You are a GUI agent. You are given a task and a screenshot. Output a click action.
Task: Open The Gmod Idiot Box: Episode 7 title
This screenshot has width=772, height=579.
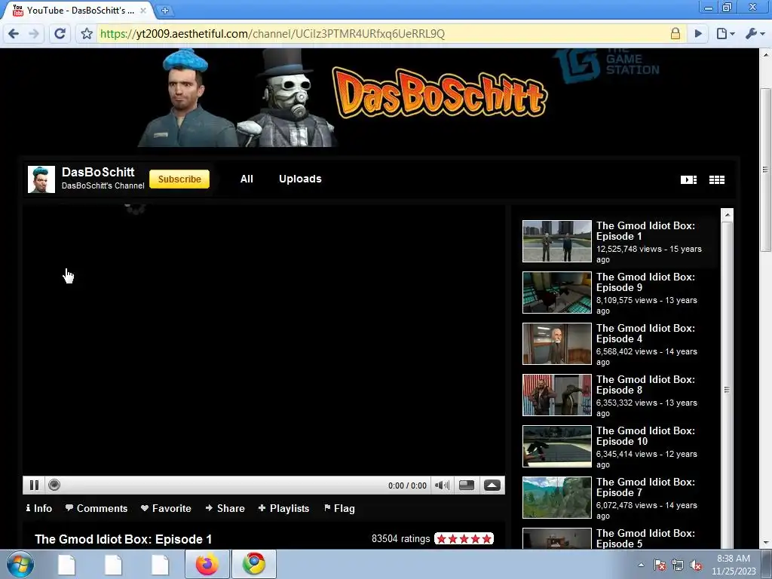[x=645, y=487]
